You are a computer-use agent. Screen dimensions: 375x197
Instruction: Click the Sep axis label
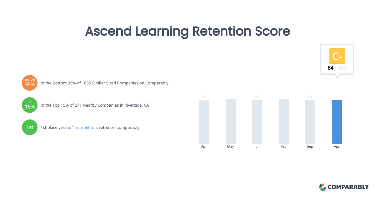(310, 146)
